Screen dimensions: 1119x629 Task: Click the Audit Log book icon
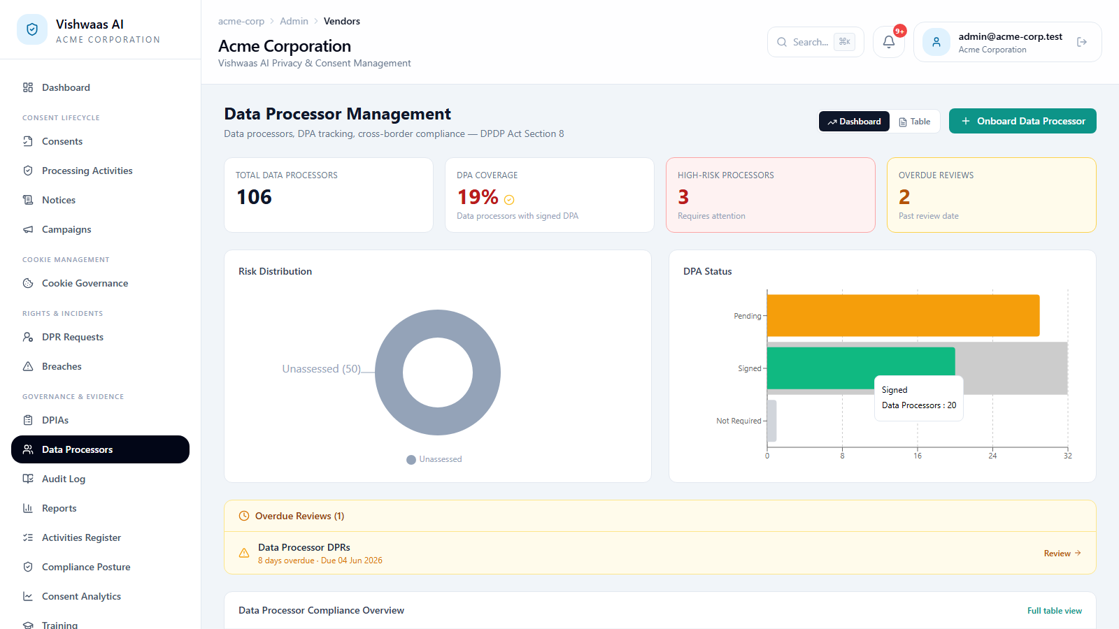click(x=28, y=479)
